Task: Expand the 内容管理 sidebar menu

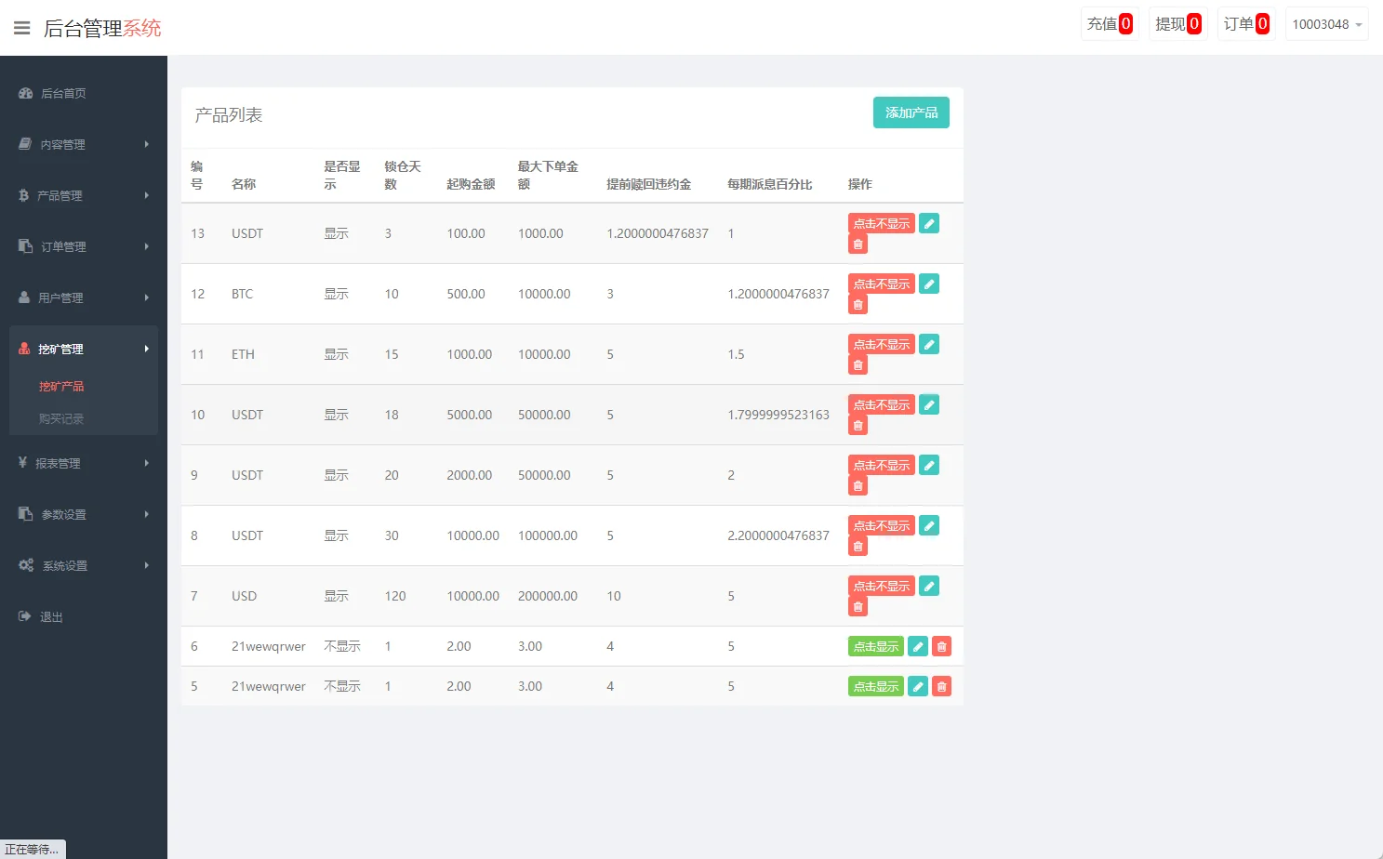Action: [x=83, y=144]
